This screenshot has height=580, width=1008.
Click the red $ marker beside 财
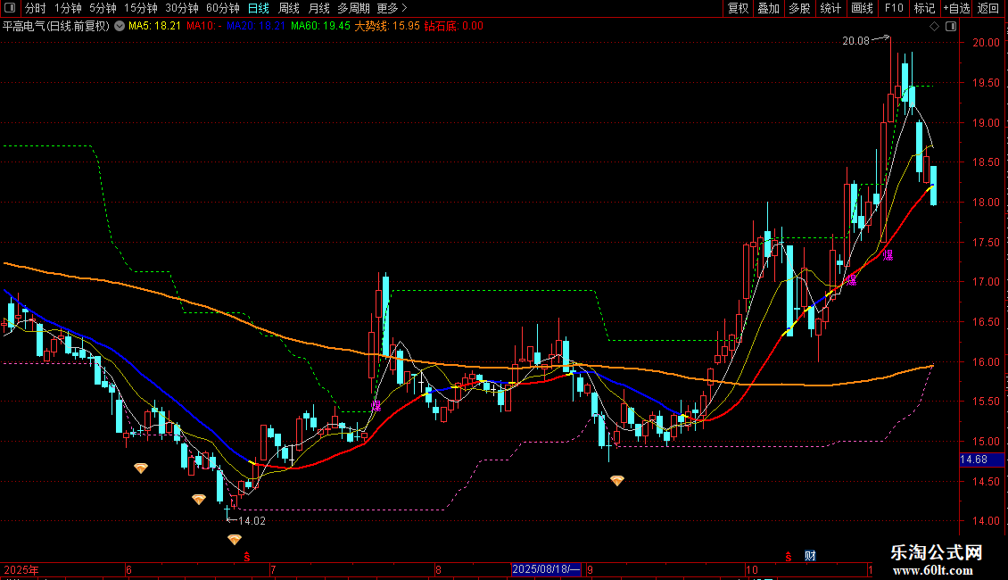(x=789, y=557)
